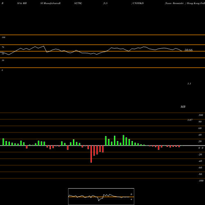Select the '1.07' value near MR axis
Image resolution: width=205 pixels, height=205 pixels.
coord(190,120)
